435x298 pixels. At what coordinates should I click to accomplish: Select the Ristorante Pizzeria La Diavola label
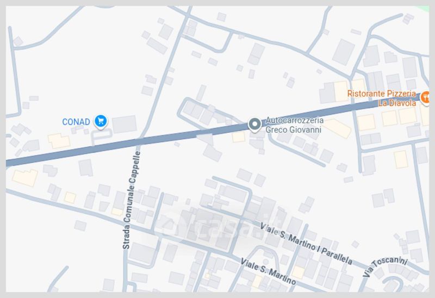pos(382,98)
